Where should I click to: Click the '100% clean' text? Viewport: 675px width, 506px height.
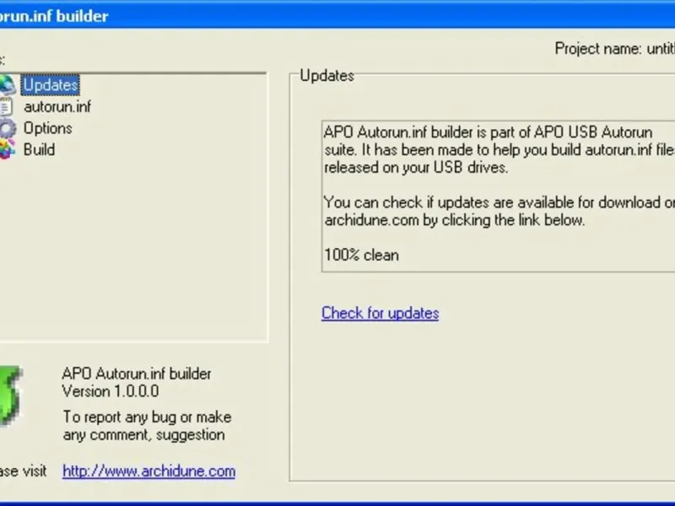click(x=362, y=256)
